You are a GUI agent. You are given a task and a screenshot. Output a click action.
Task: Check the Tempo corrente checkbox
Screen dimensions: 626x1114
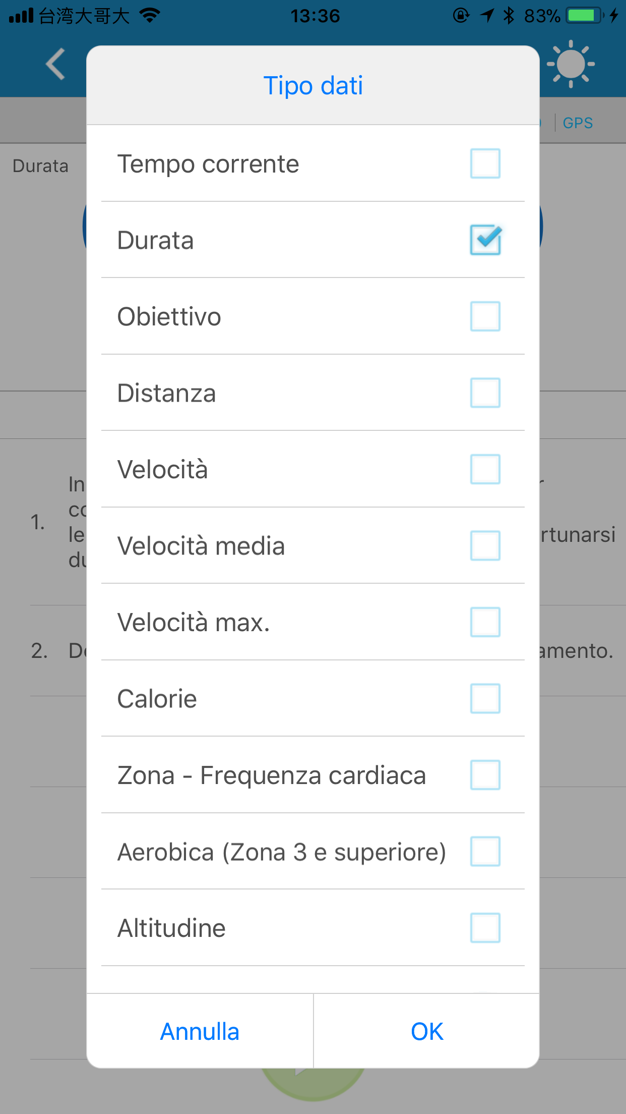485,163
